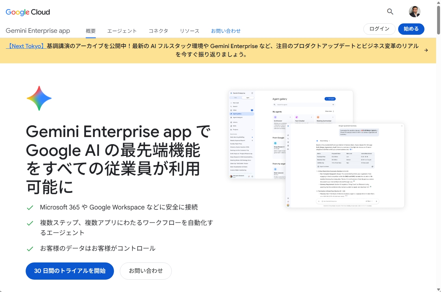Select the 概要 tab

pyautogui.click(x=91, y=31)
